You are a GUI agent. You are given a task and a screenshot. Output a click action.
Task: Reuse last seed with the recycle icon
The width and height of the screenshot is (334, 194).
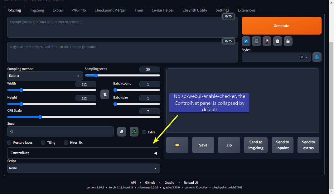134,132
